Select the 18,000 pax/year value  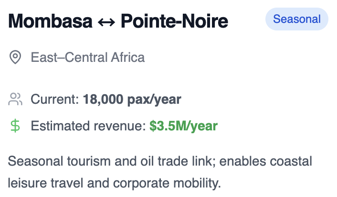(132, 99)
